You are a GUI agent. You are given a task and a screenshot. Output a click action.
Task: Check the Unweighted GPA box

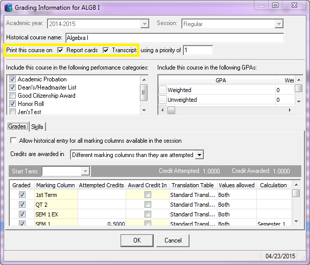[x=163, y=99]
